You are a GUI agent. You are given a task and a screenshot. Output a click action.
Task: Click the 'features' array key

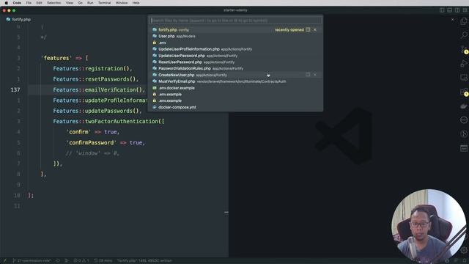[x=56, y=58]
